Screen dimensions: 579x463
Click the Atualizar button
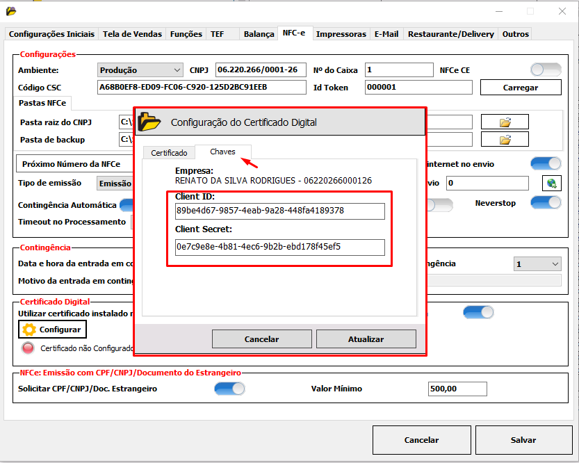[366, 339]
